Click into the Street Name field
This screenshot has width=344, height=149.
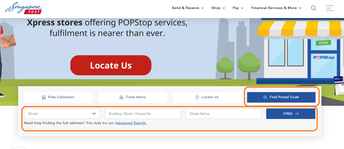(x=223, y=114)
